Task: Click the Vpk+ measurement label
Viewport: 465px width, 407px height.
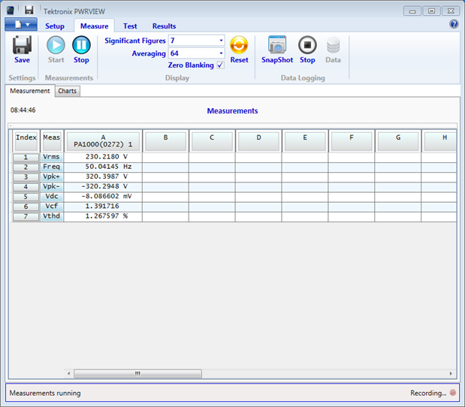Action: [x=52, y=176]
